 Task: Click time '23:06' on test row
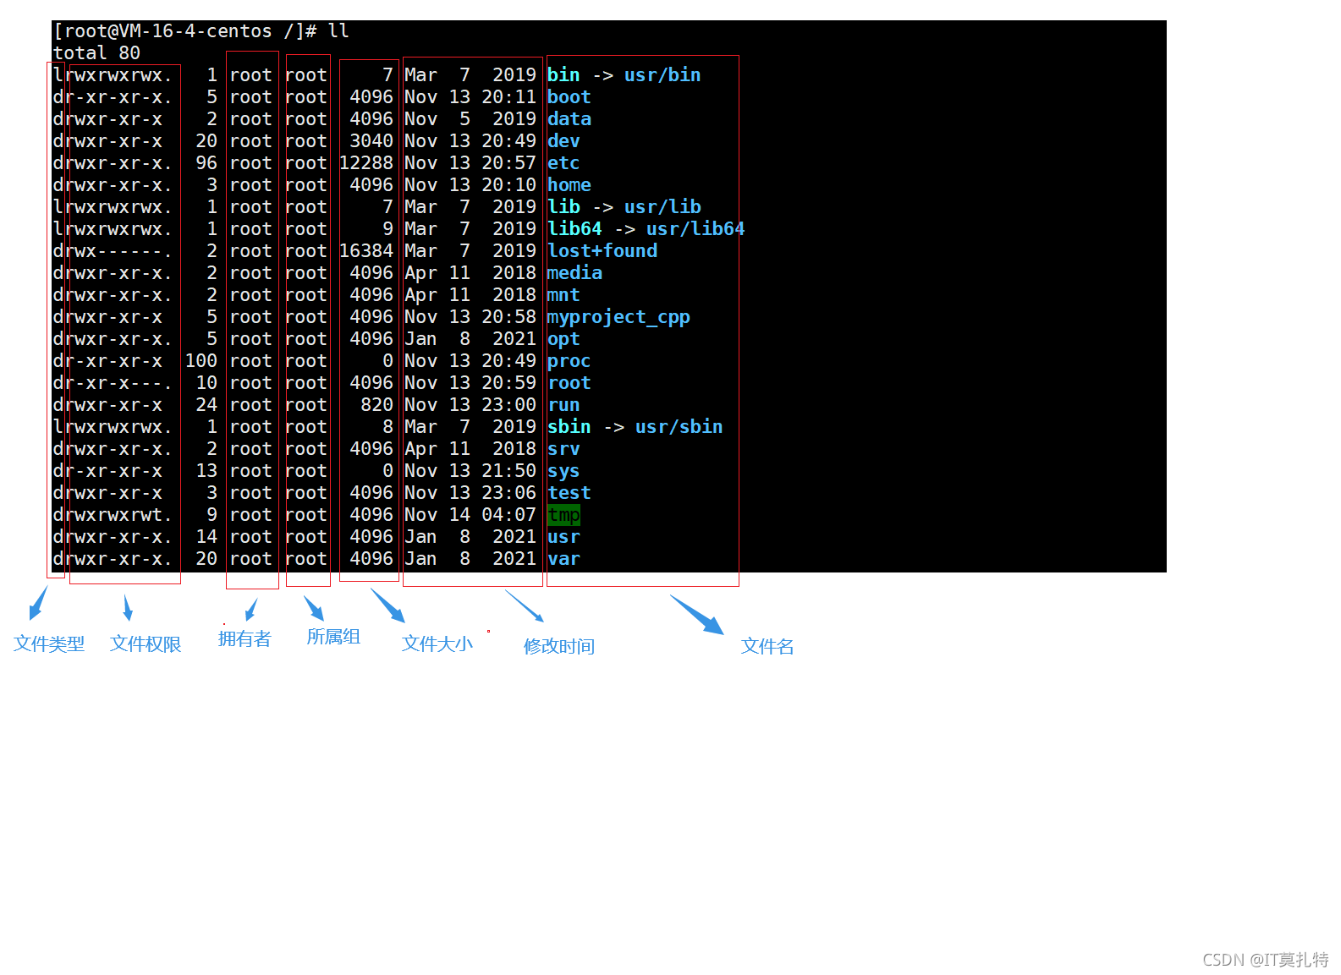pos(508,493)
